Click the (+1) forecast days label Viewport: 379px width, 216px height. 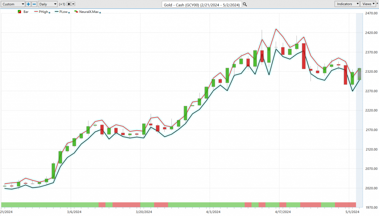(x=62, y=4)
